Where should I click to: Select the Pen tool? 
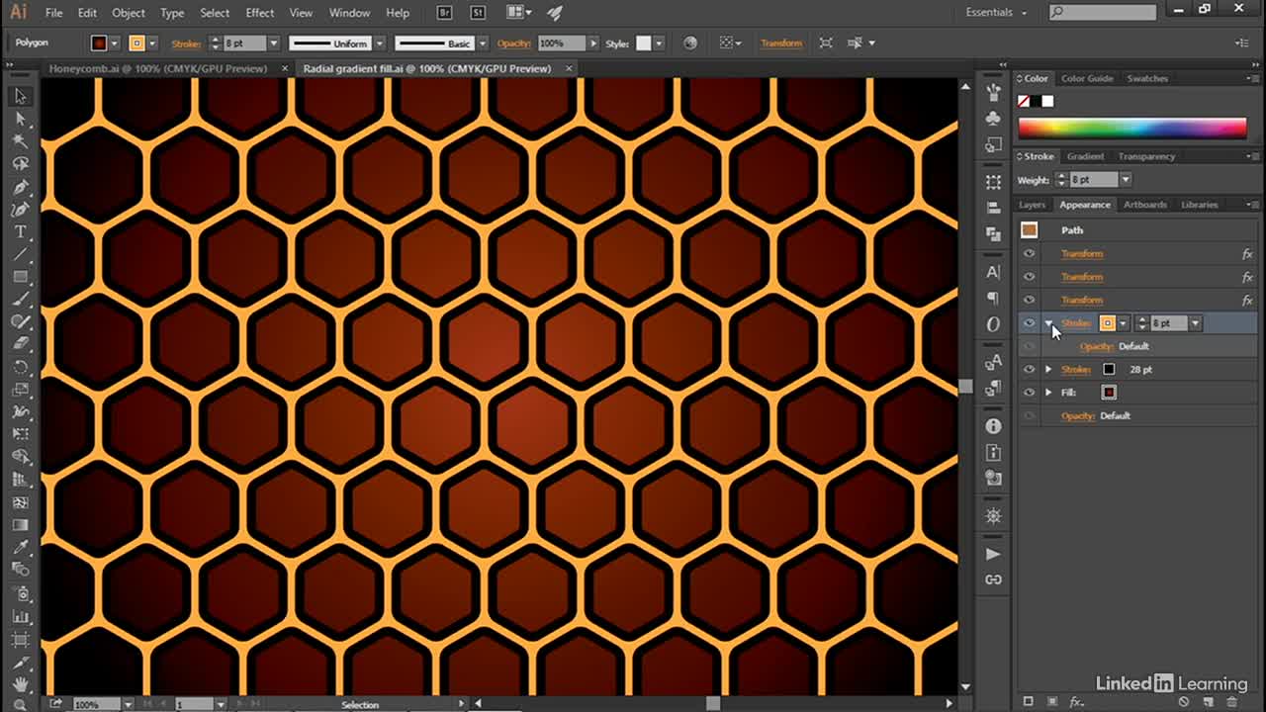coord(20,187)
